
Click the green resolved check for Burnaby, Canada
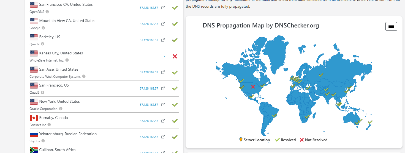(x=175, y=121)
